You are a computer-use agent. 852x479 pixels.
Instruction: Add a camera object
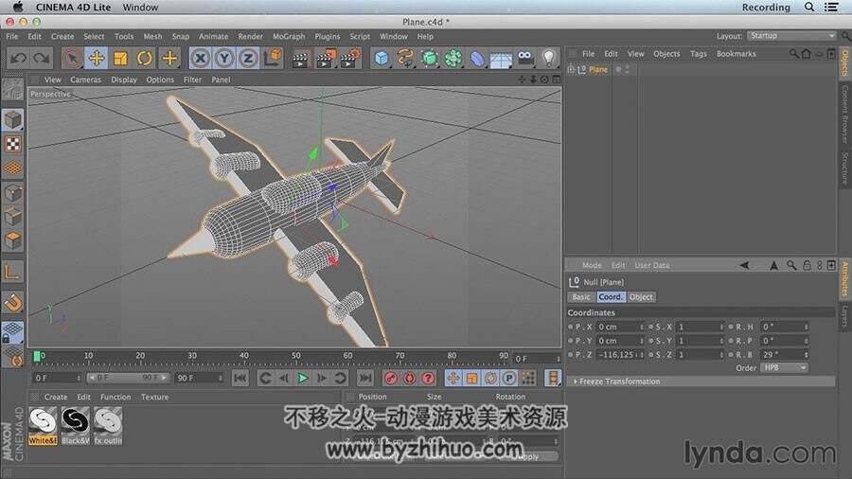(x=524, y=58)
